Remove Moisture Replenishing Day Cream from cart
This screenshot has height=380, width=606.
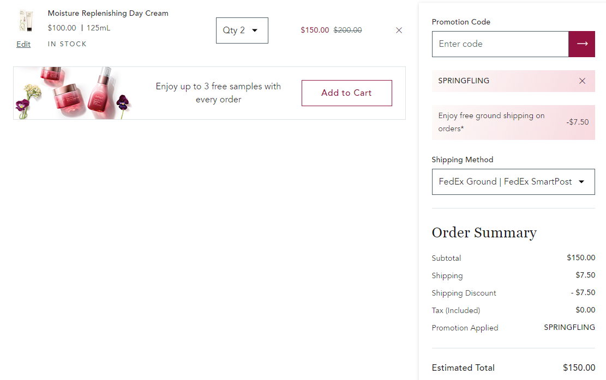[399, 30]
